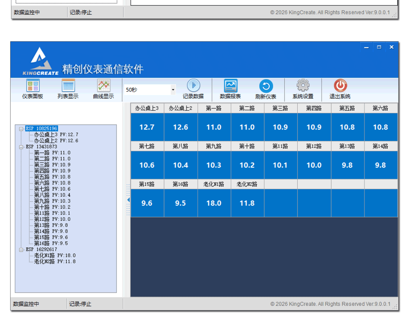This screenshot has width=407, height=320.
Task: Open 系统设置 gear settings
Action: pos(303,86)
